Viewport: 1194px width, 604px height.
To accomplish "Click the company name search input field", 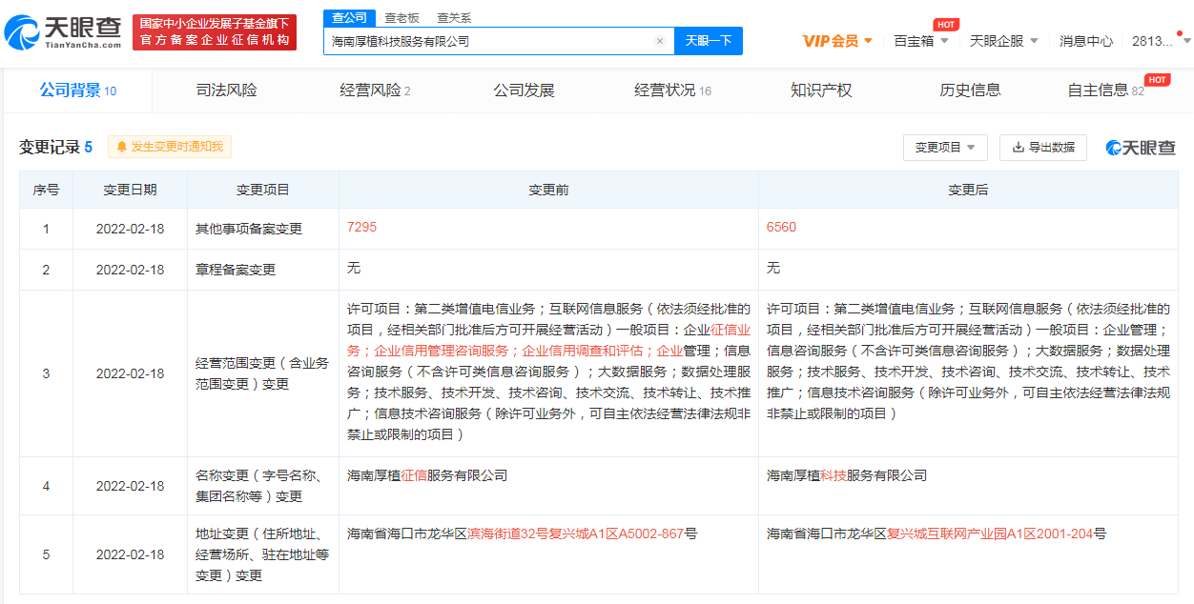I will tap(486, 41).
